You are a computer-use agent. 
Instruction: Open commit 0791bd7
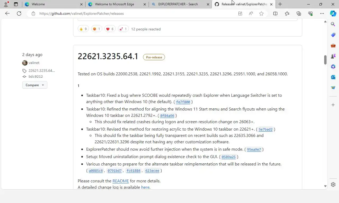point(114,170)
